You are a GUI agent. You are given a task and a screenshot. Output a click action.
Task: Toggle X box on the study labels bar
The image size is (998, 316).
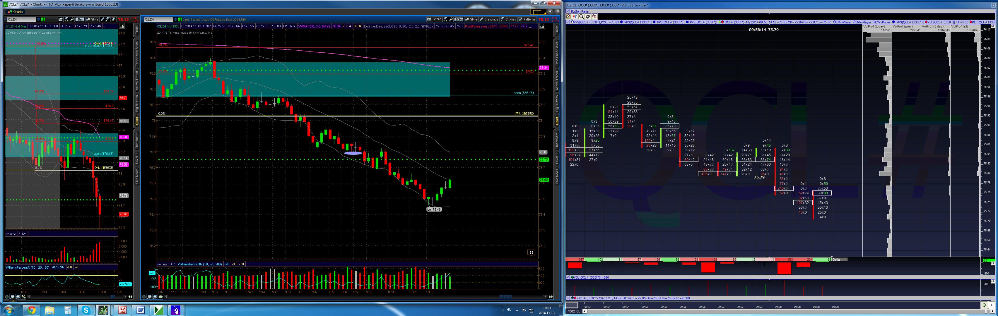568,22
